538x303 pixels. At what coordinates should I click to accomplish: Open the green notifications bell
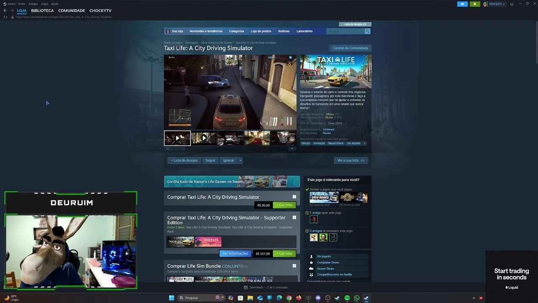coord(475,4)
